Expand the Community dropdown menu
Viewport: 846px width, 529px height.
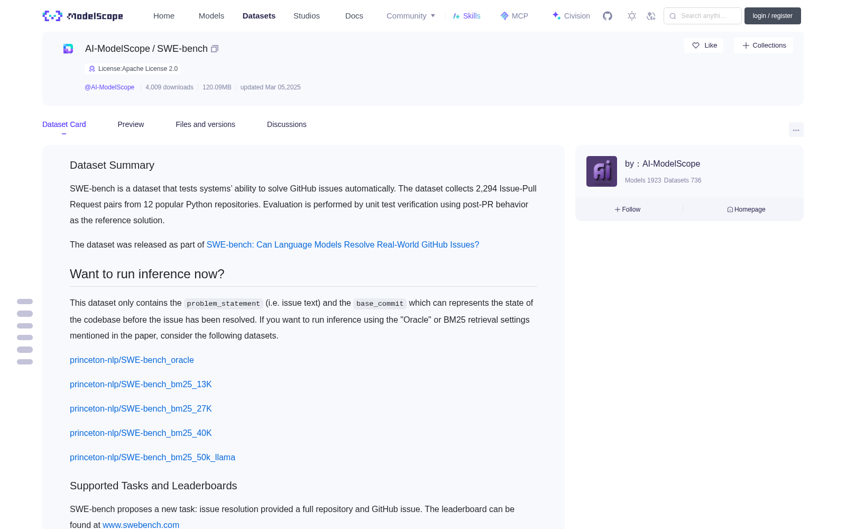[x=411, y=16]
